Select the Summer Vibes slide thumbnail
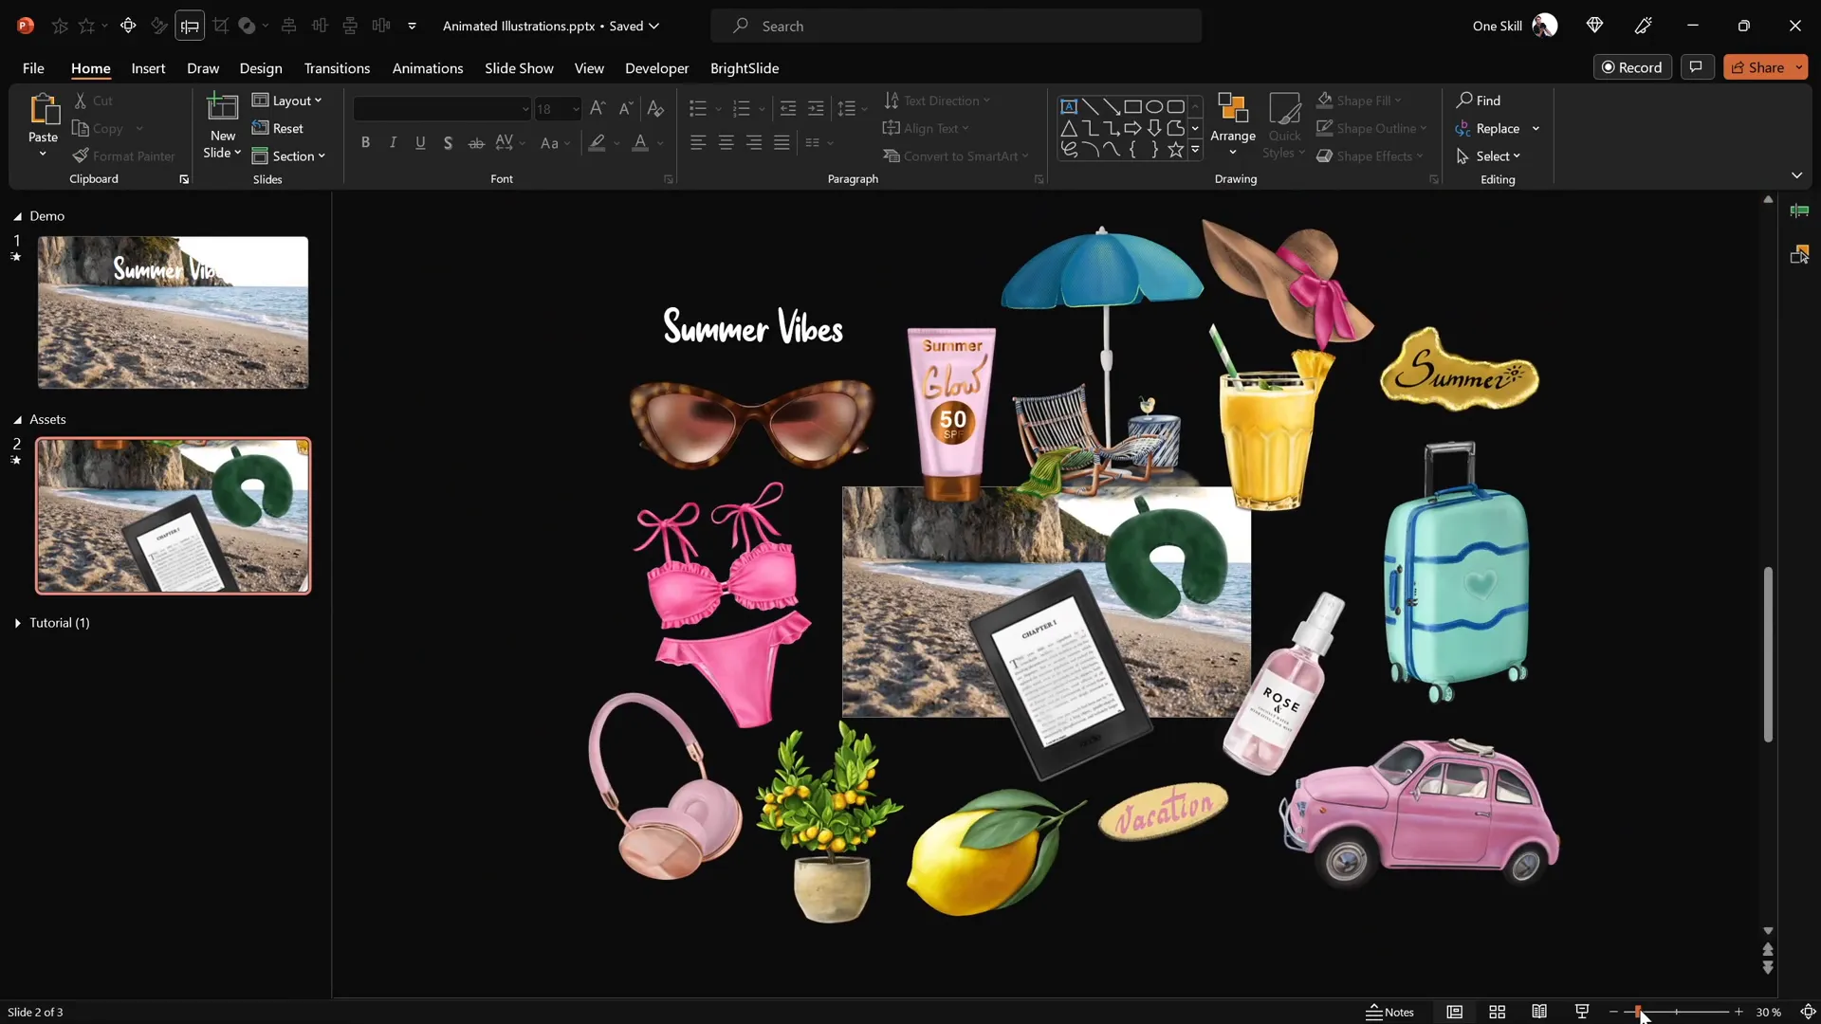Screen dimensions: 1821x1024 pos(173,312)
